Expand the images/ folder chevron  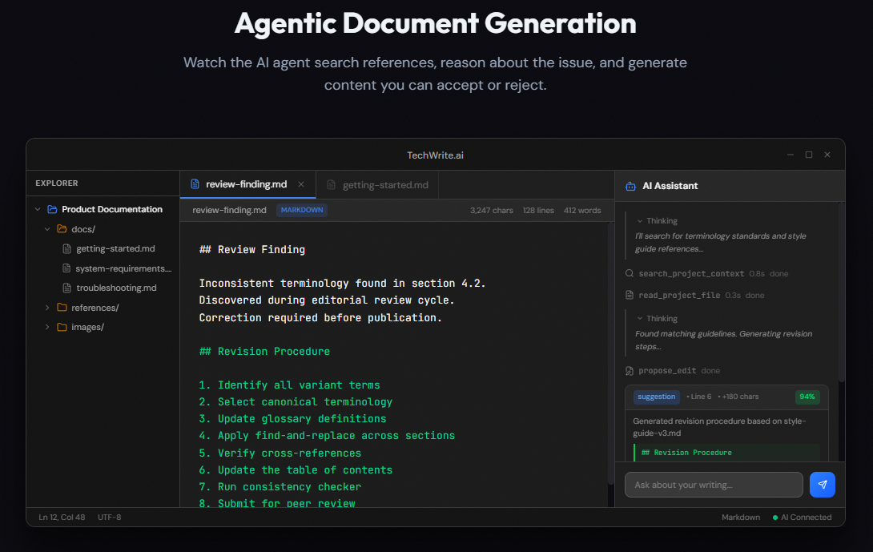click(x=47, y=327)
